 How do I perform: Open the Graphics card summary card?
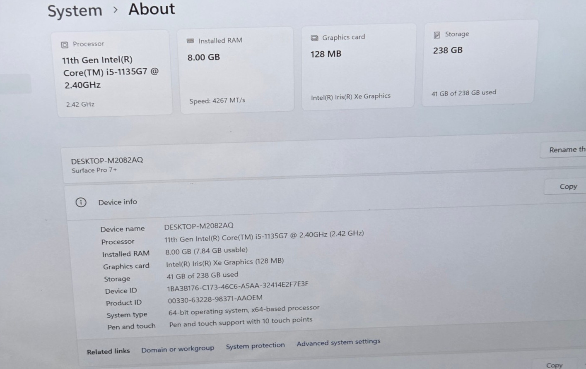point(359,66)
